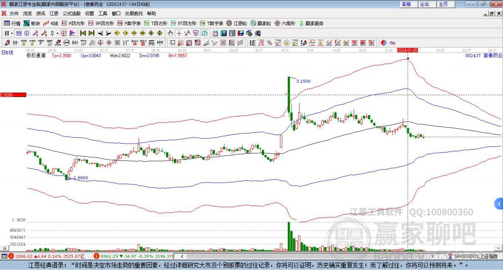This screenshot has height=270, width=503.
Task: Click the 2024-01-05 red date marker
Action: click(x=407, y=50)
